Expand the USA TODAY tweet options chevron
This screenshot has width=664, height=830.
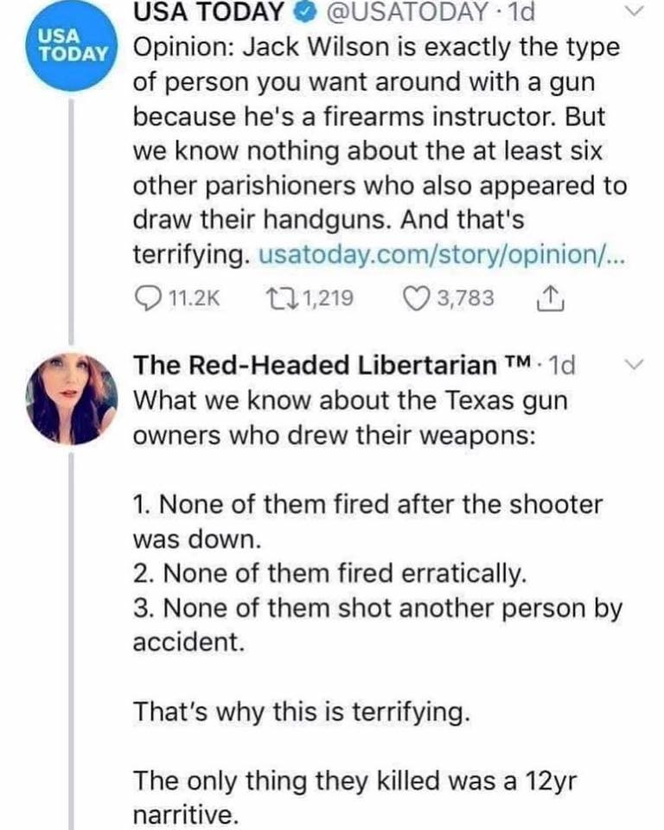635,11
